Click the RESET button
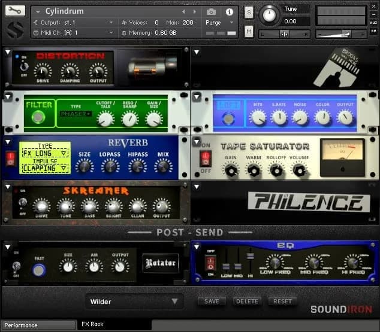Screen dimensions: 380x332 pyautogui.click(x=282, y=301)
